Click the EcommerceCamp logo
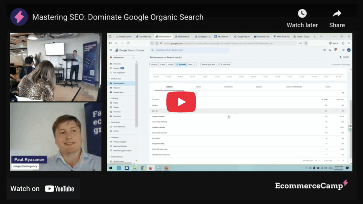The width and height of the screenshot is (363, 204). coord(311,185)
